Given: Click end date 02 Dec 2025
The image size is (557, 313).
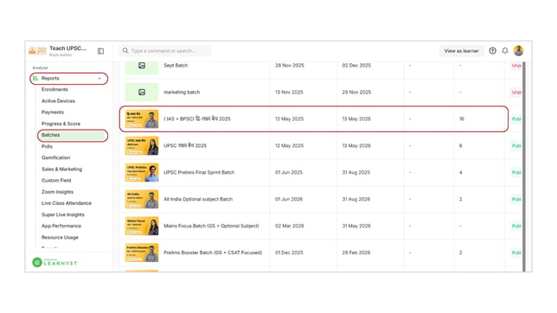Looking at the screenshot, I should pos(356,66).
